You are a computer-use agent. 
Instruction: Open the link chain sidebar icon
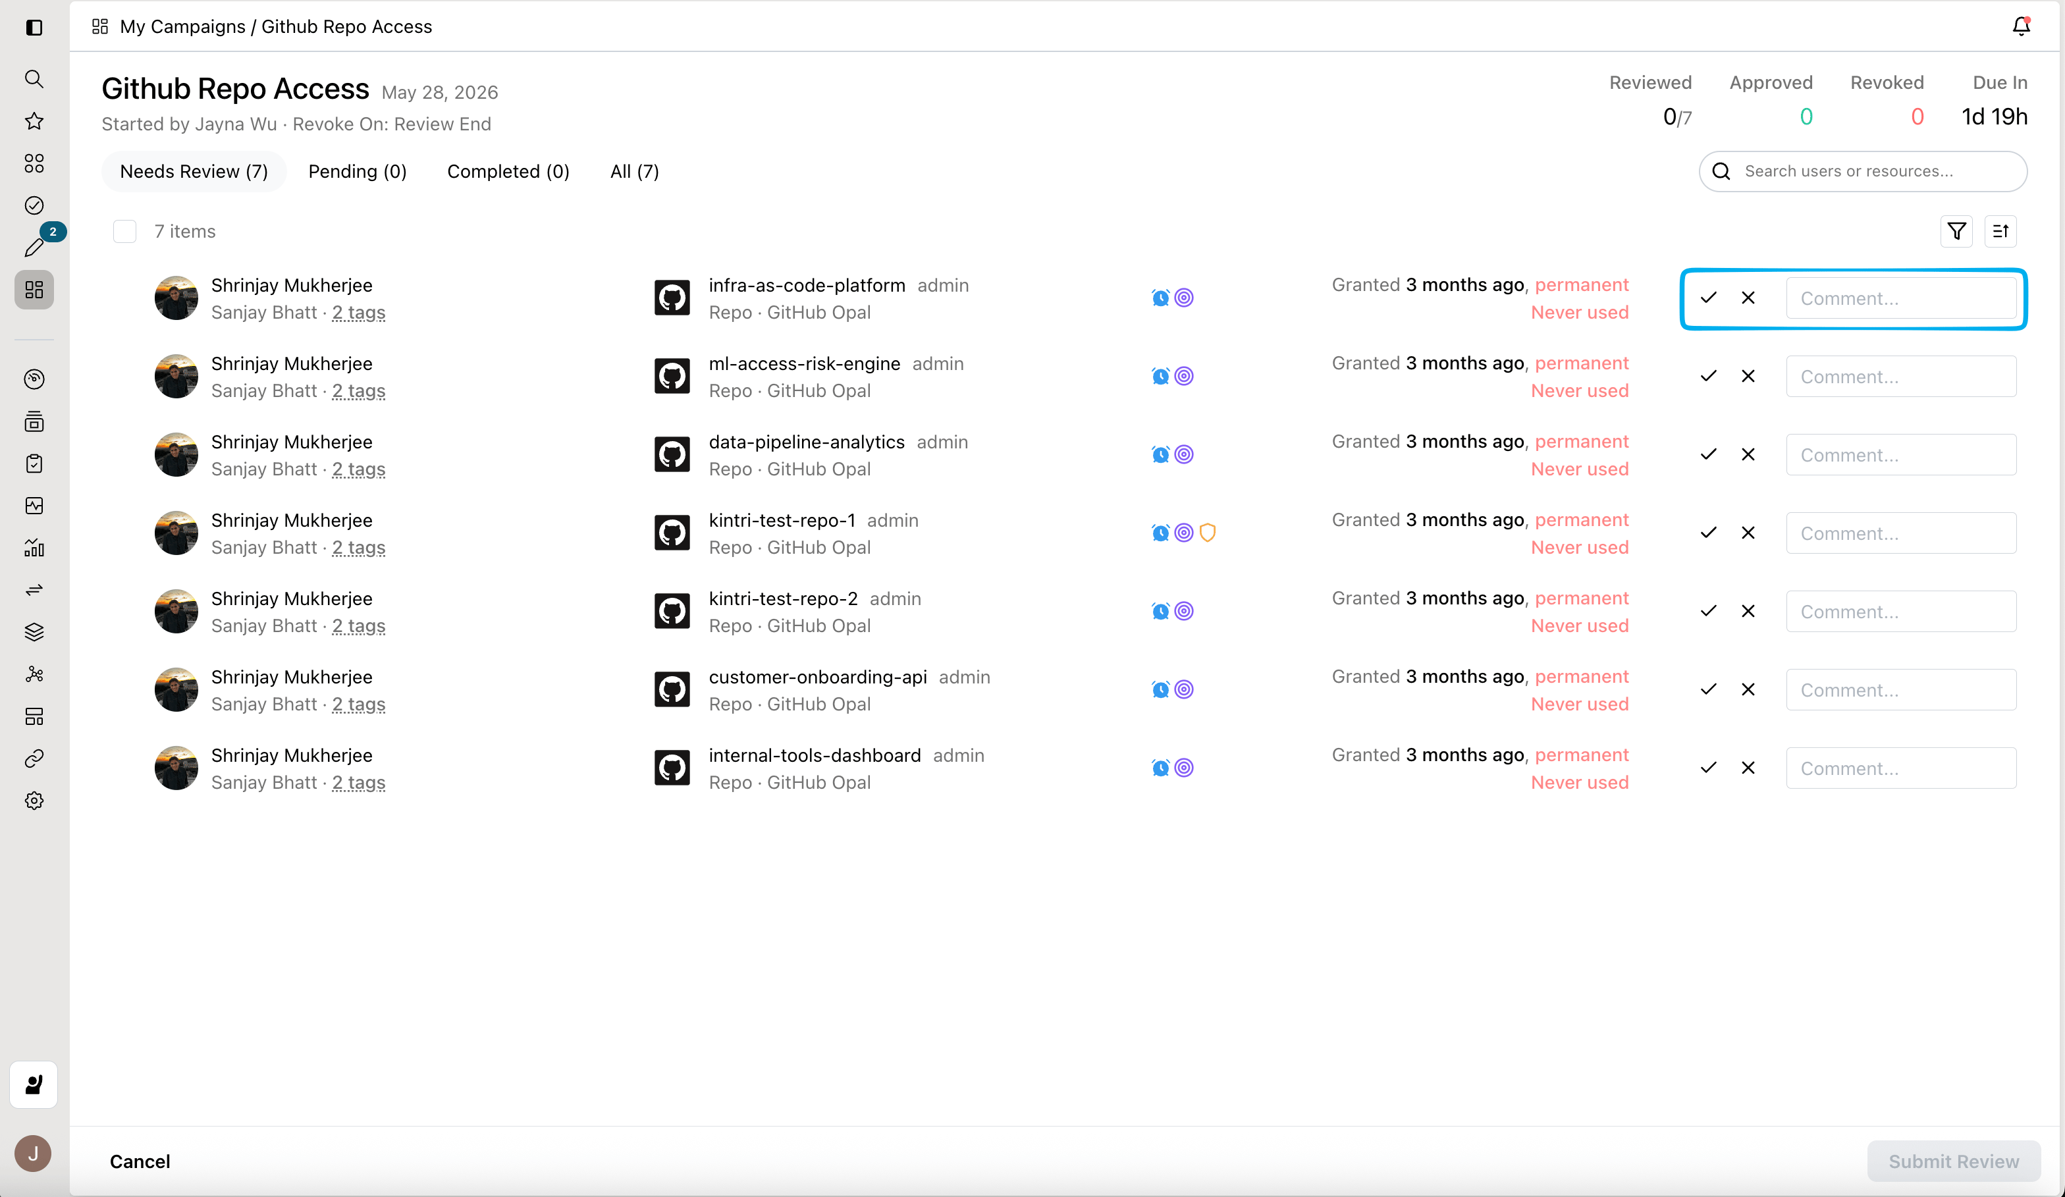(x=34, y=758)
